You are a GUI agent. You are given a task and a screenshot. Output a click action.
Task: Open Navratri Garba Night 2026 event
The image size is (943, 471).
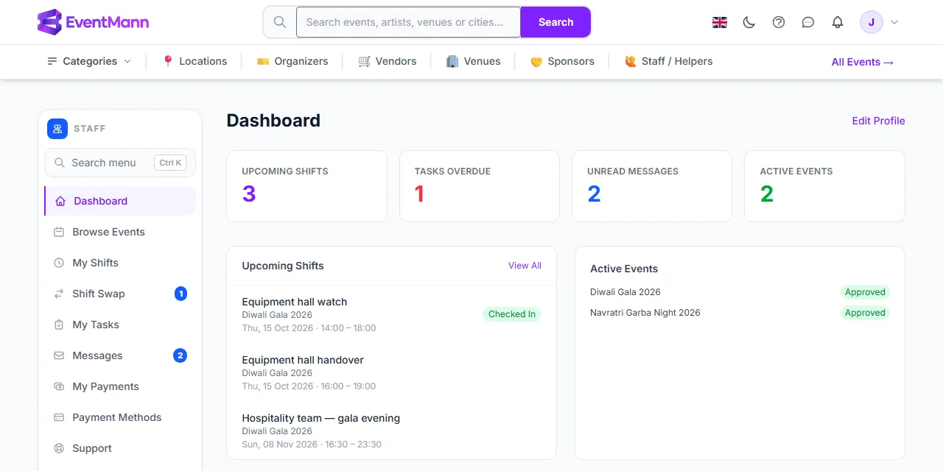click(645, 313)
